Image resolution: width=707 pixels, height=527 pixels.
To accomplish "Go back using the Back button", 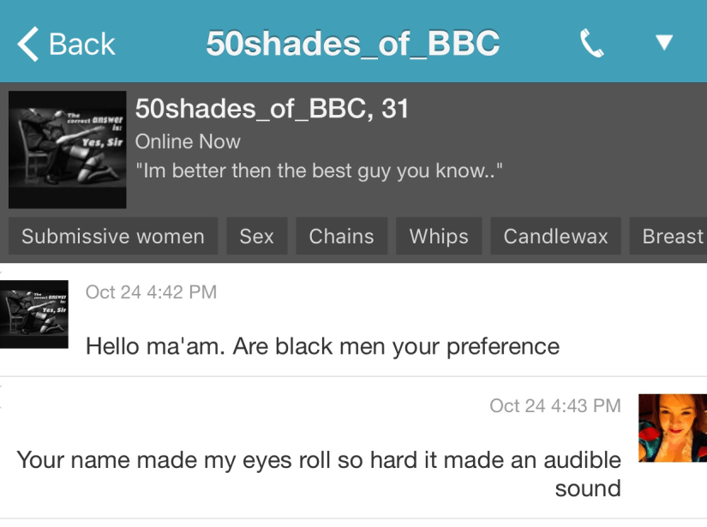I will coord(67,44).
